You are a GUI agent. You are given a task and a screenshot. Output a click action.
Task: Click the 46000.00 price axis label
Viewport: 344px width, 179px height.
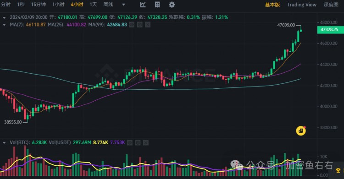tap(329, 43)
